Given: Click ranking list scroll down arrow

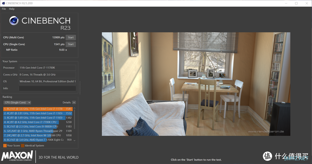Looking at the screenshot, I should (75, 140).
